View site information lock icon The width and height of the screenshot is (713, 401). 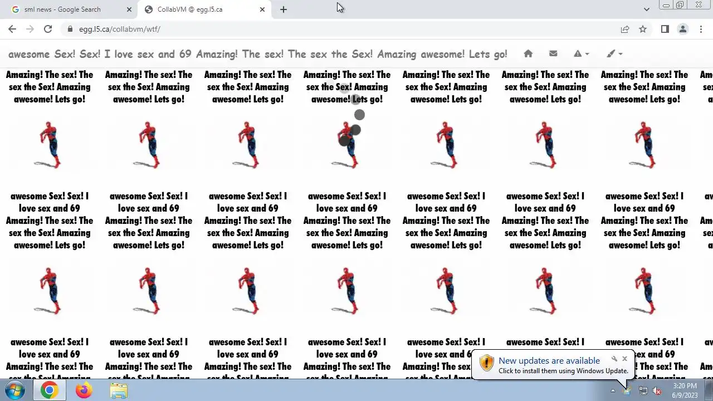point(70,29)
